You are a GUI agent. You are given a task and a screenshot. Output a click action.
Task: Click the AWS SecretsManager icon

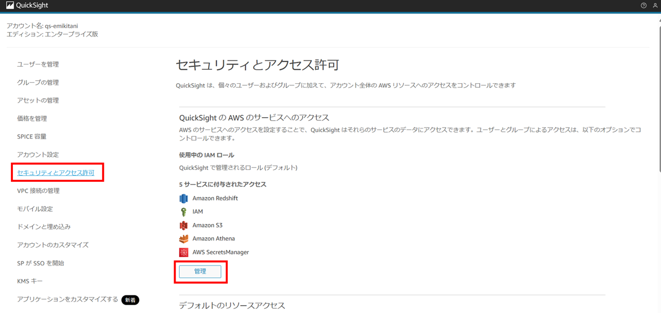(184, 252)
